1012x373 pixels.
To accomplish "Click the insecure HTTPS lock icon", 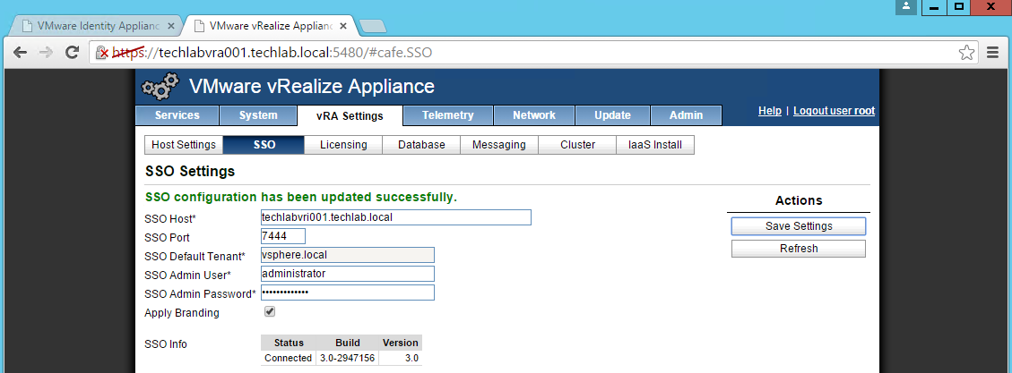I will pyautogui.click(x=102, y=53).
